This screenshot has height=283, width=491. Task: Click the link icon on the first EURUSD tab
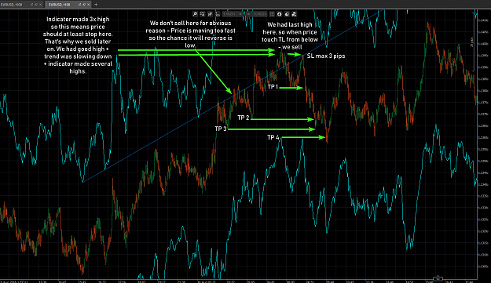click(x=36, y=5)
